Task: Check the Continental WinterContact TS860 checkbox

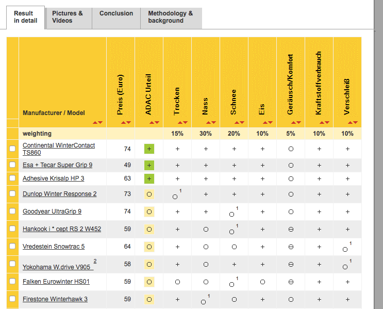Action: pyautogui.click(x=12, y=149)
